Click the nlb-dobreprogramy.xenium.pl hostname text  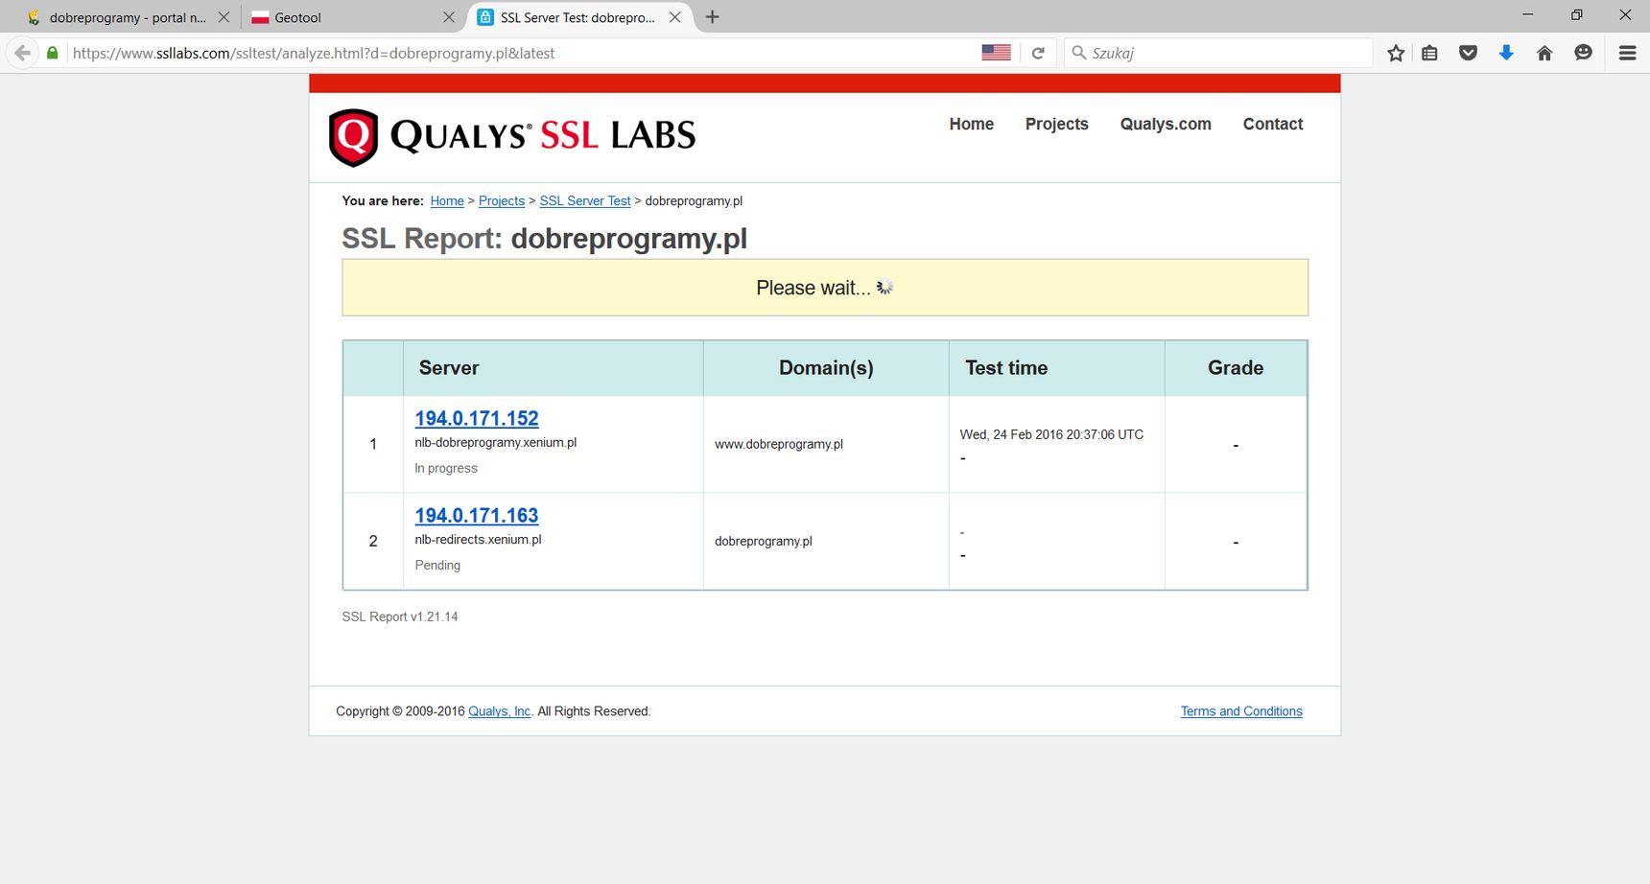click(496, 442)
